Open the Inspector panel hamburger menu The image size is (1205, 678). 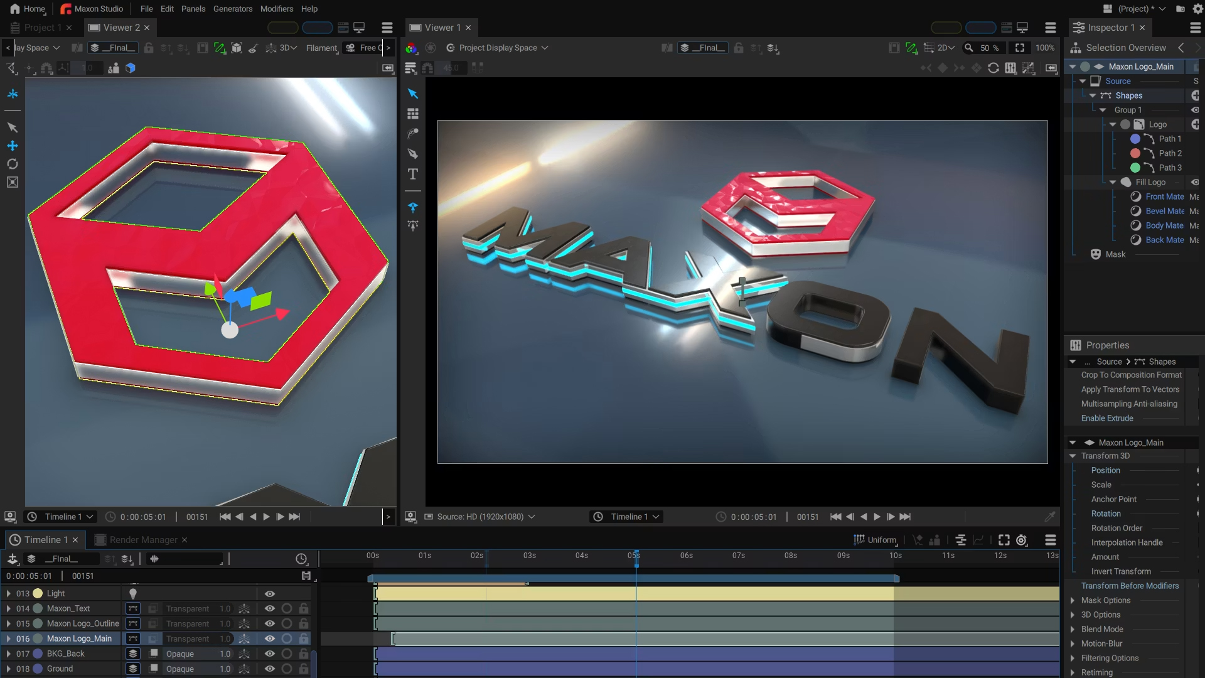pyautogui.click(x=1195, y=28)
